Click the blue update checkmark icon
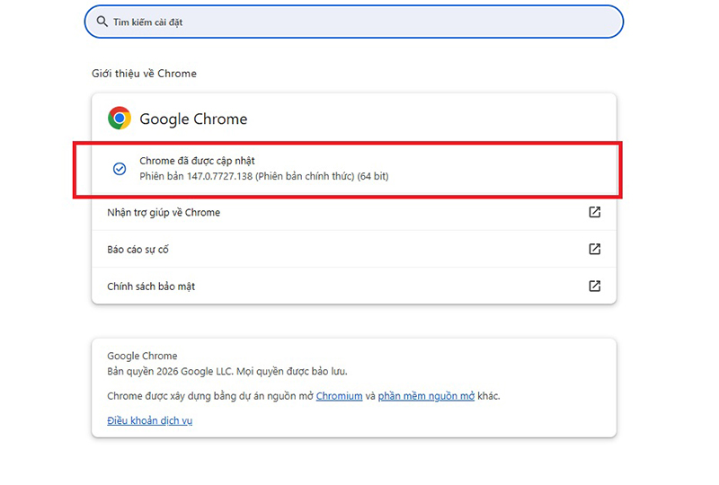 (x=120, y=169)
